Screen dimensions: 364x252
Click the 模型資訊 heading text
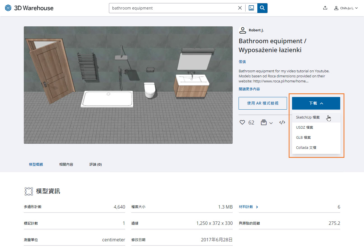pyautogui.click(x=48, y=191)
